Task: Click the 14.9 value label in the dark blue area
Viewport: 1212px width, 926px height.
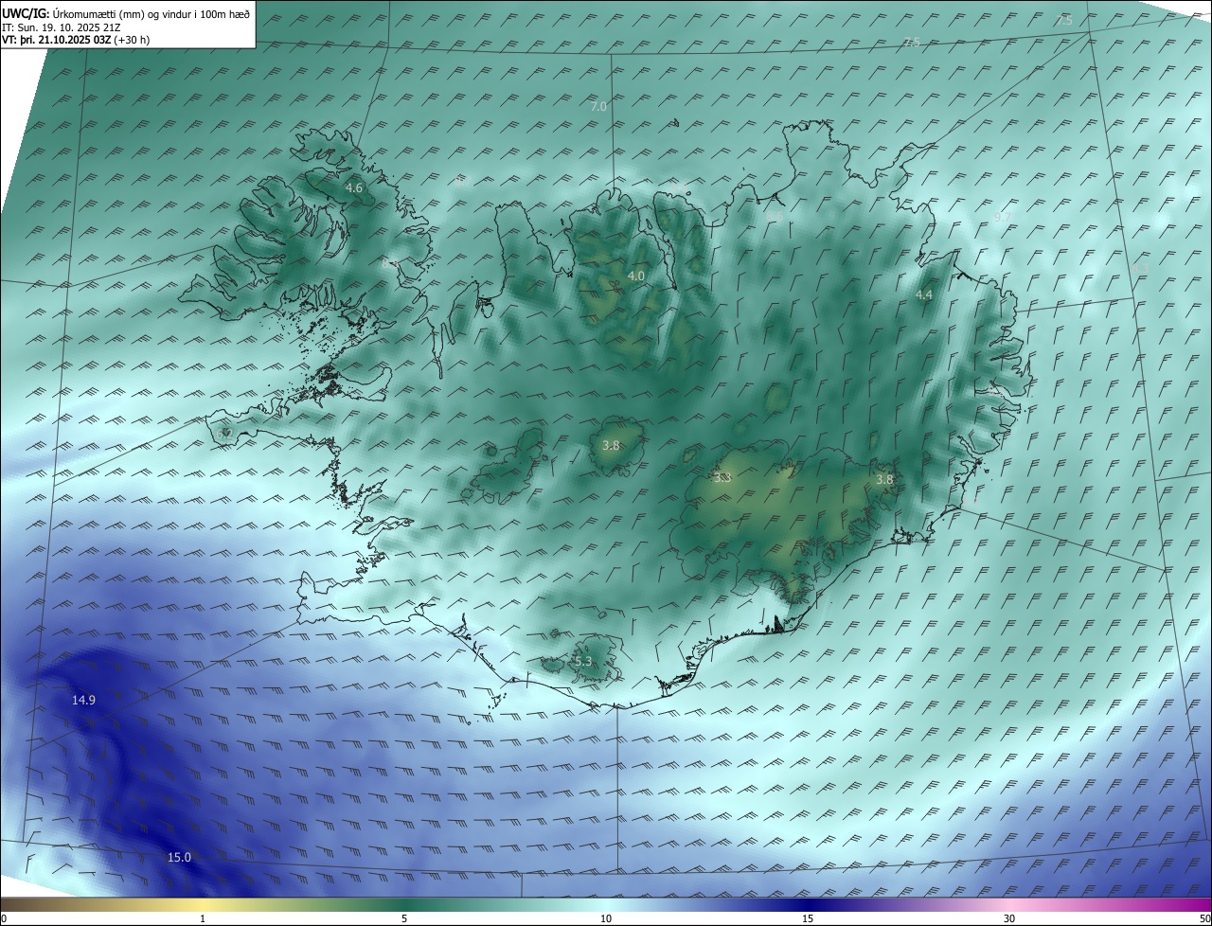Action: 83,700
